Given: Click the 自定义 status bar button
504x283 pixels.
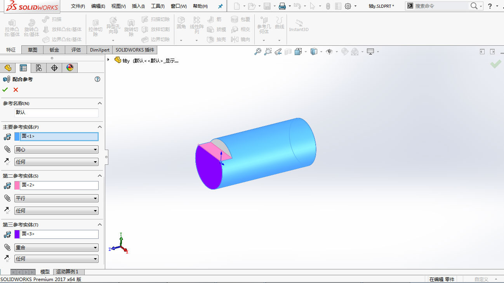Looking at the screenshot, I should click(481, 279).
